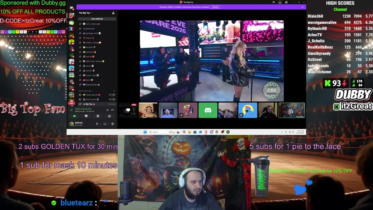Open the camping channel
373x210 pixels.
[x=96, y=52]
